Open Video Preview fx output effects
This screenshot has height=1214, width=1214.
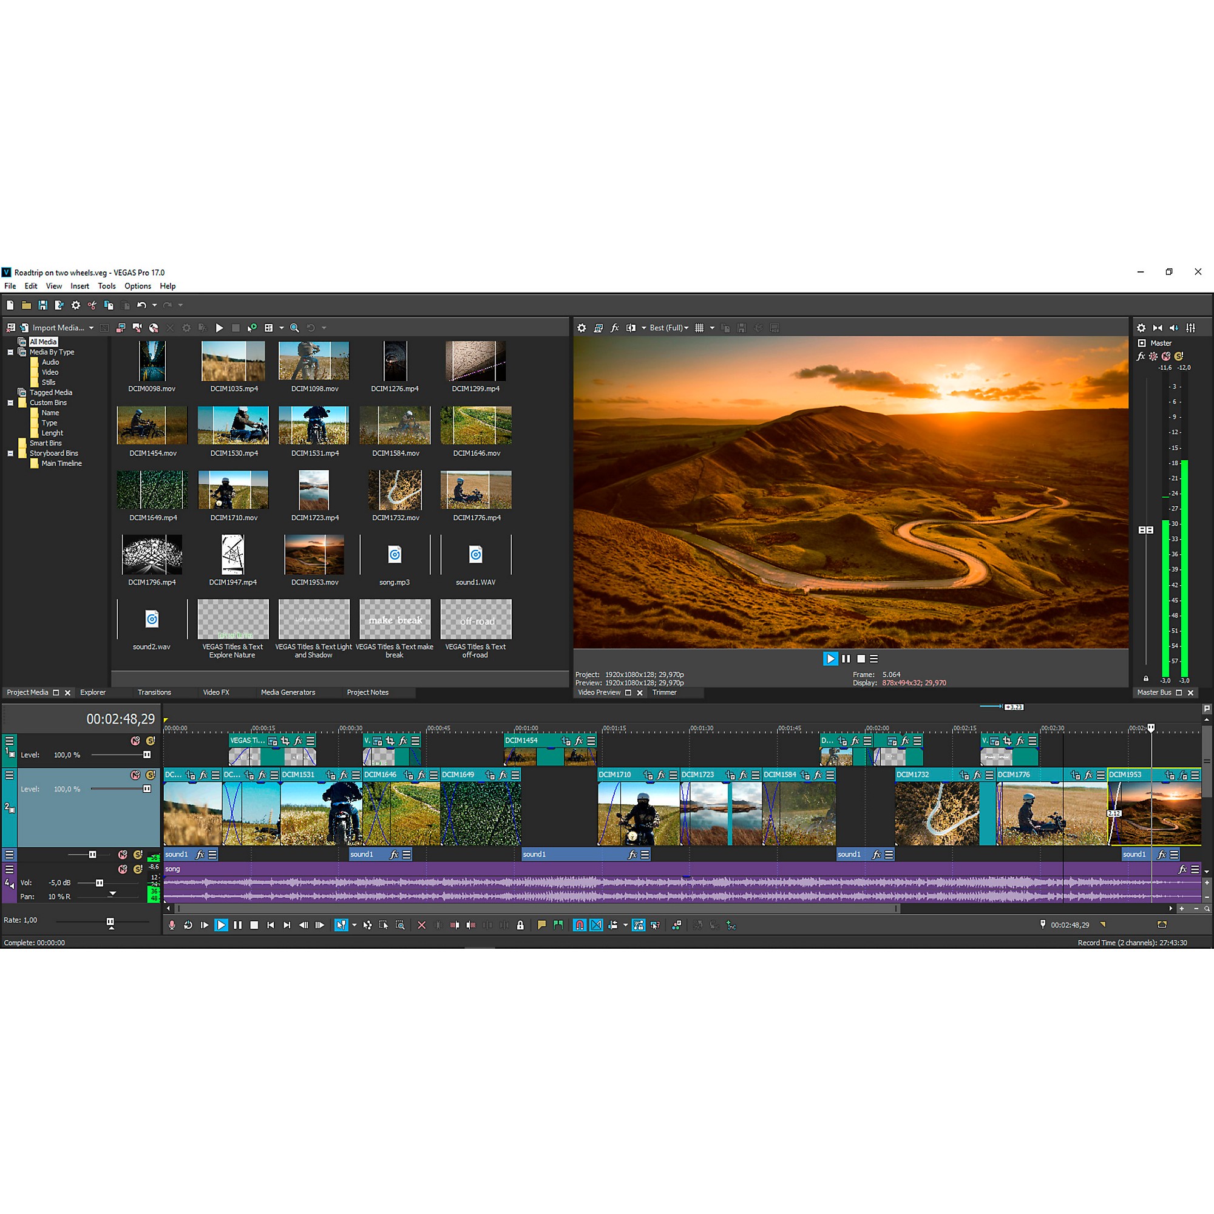point(614,328)
